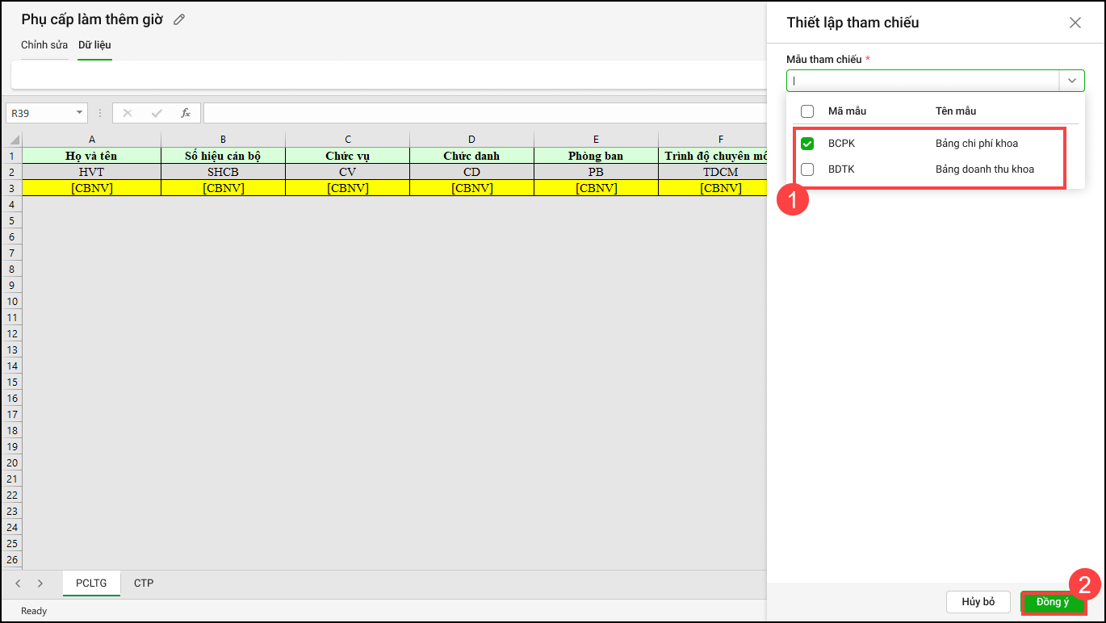Click the formula bar confirm checkmark icon
The height and width of the screenshot is (623, 1106).
tap(157, 113)
